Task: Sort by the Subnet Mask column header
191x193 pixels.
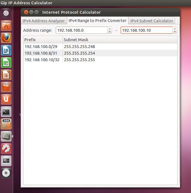Action: click(120, 40)
